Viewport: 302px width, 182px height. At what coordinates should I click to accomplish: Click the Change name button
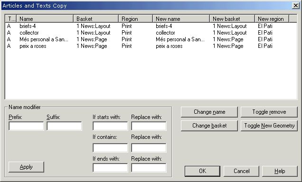click(209, 112)
